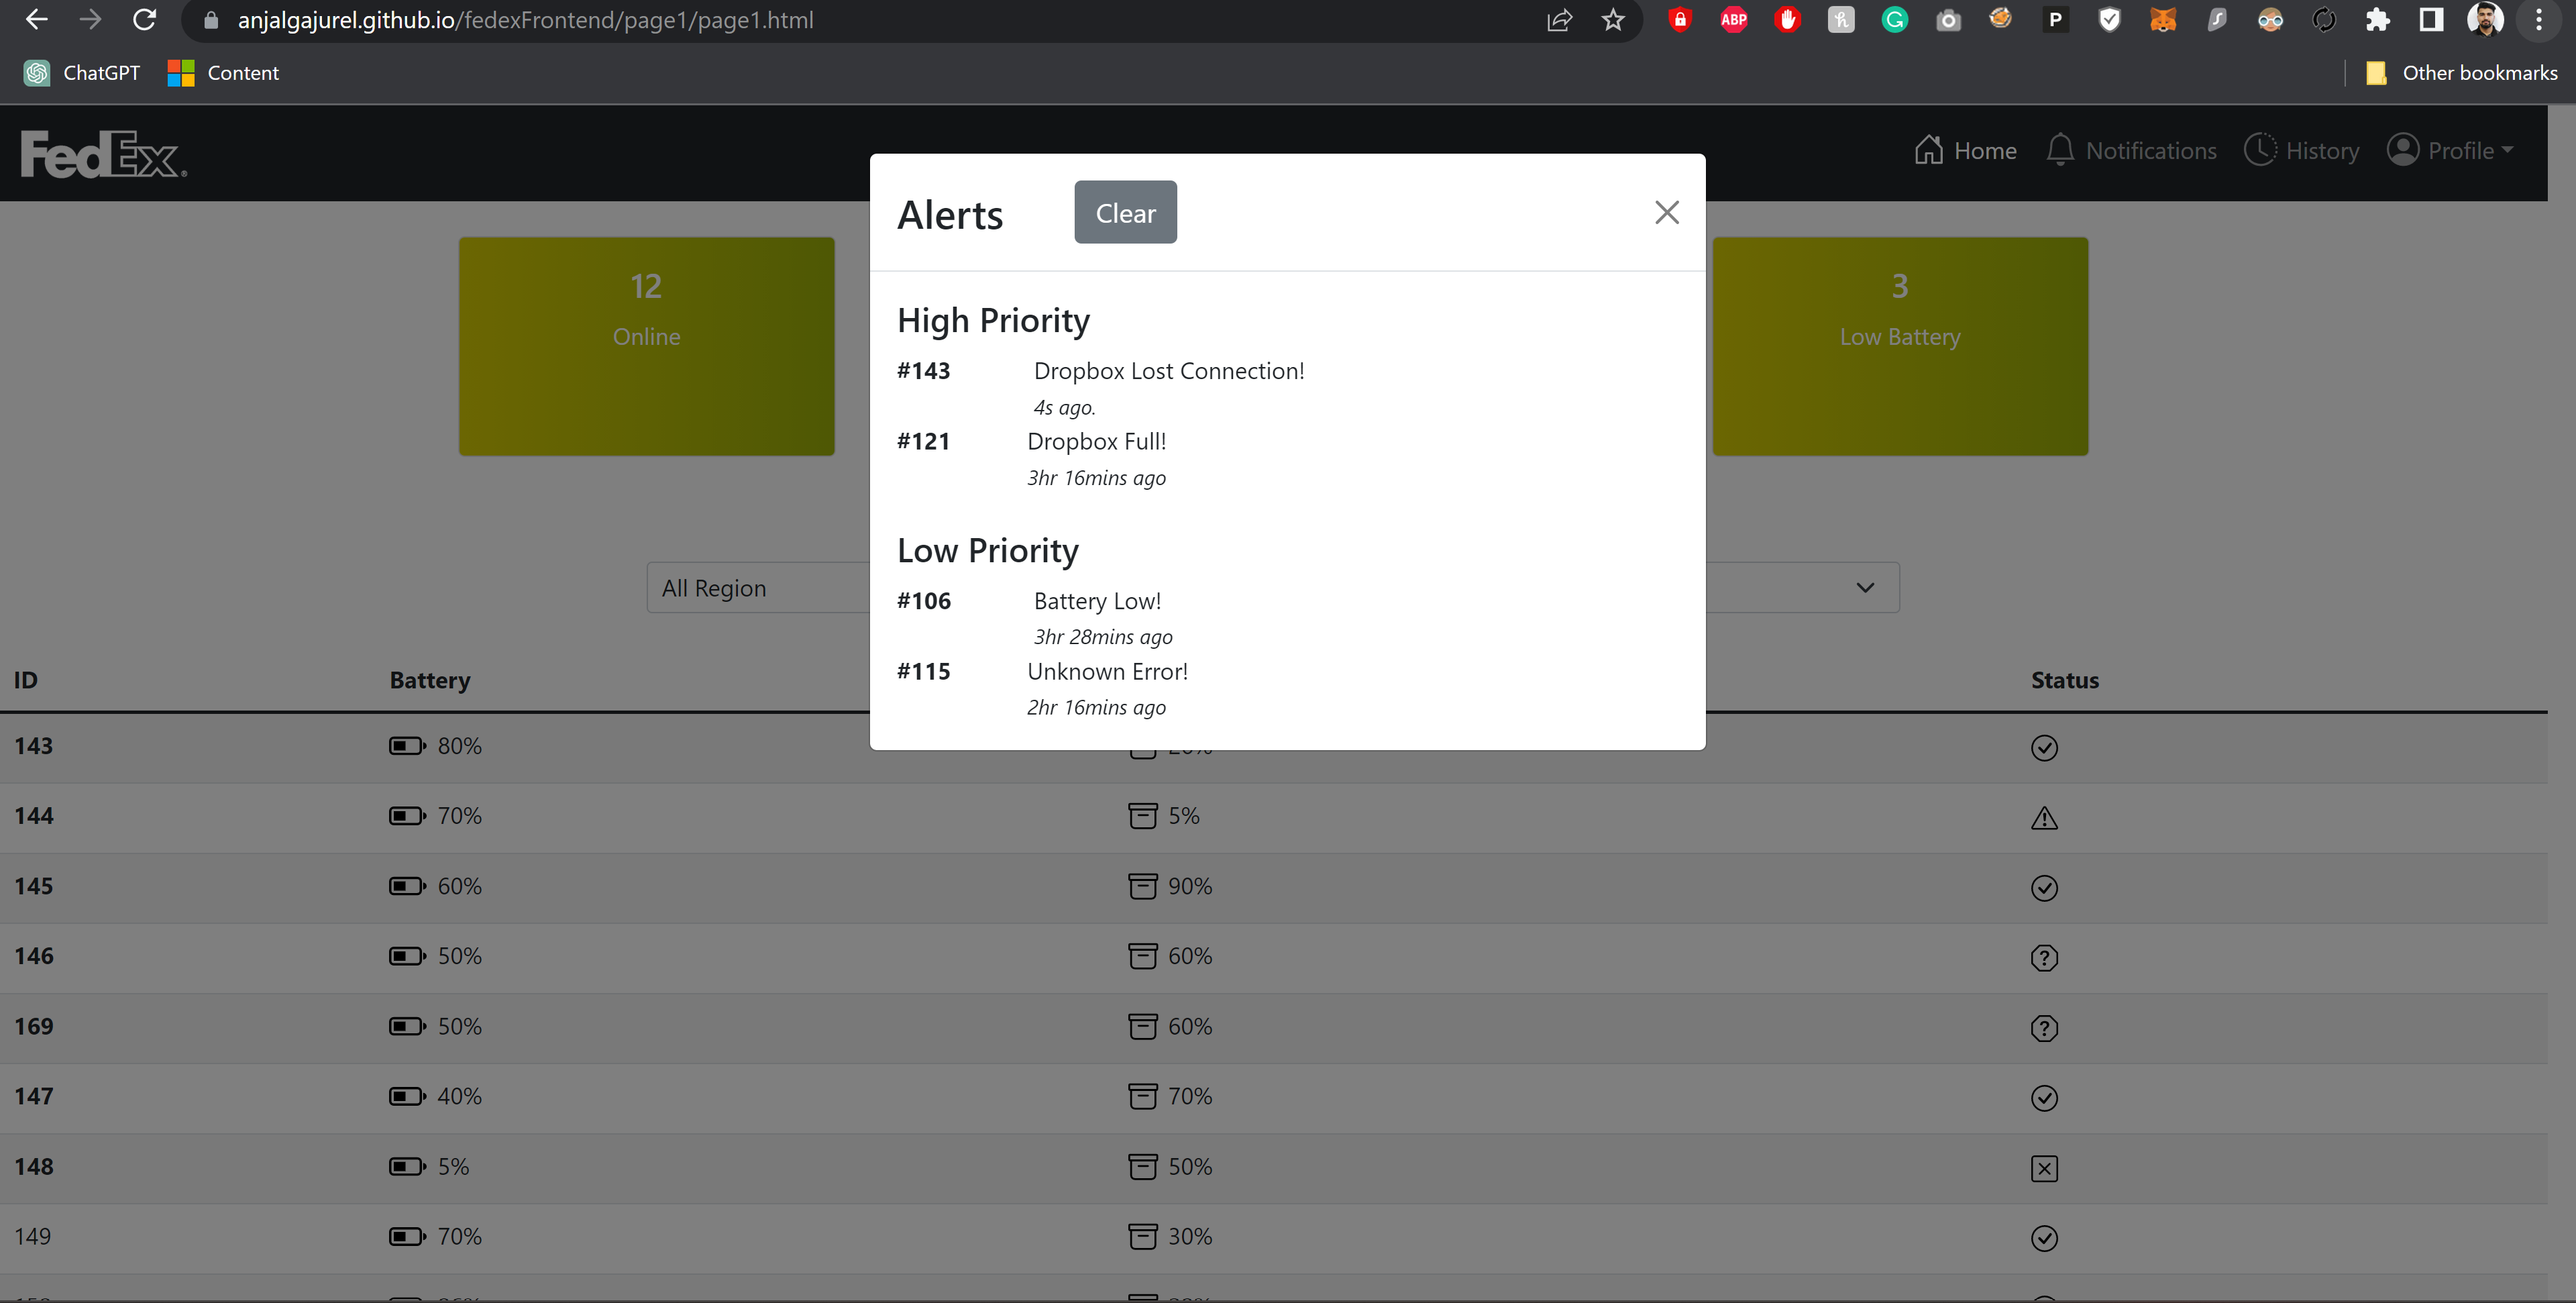2576x1303 pixels.
Task: Click battery icon in row 147
Action: click(x=406, y=1097)
